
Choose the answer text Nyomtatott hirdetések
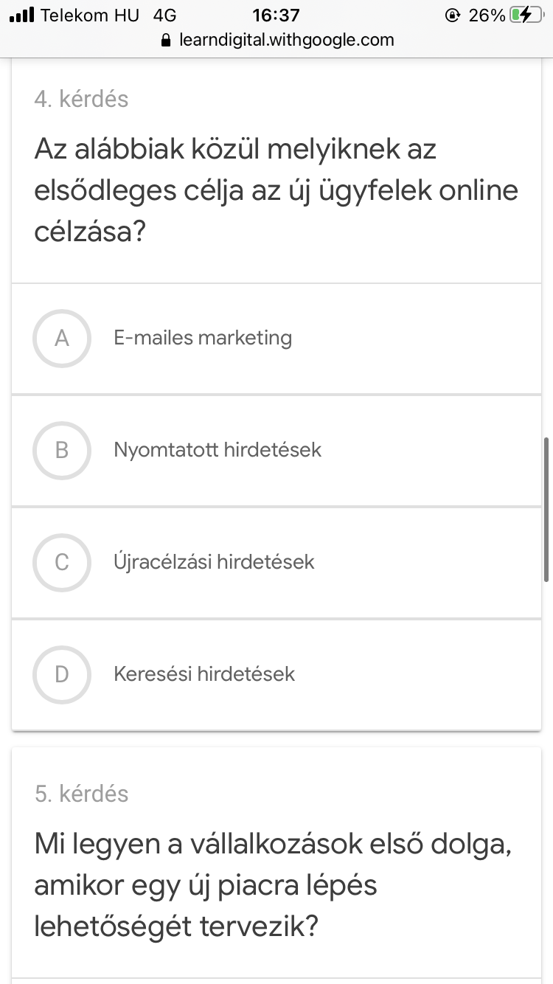[218, 450]
